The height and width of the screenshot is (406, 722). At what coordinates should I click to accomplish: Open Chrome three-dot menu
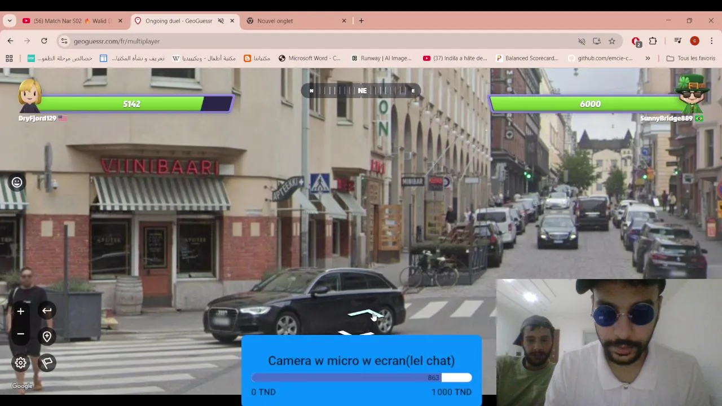click(712, 41)
